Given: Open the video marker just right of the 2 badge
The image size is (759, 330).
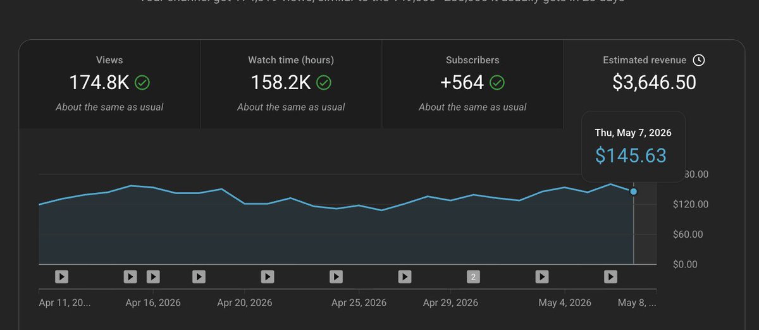Looking at the screenshot, I should click(x=542, y=276).
